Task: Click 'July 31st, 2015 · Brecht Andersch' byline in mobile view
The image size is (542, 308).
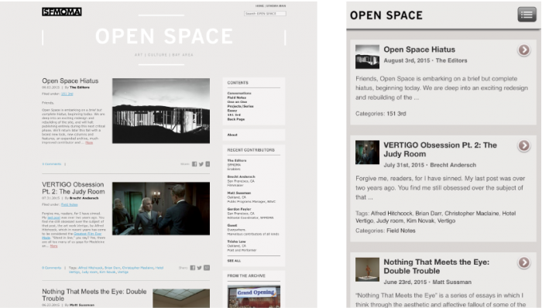Action: 430,165
